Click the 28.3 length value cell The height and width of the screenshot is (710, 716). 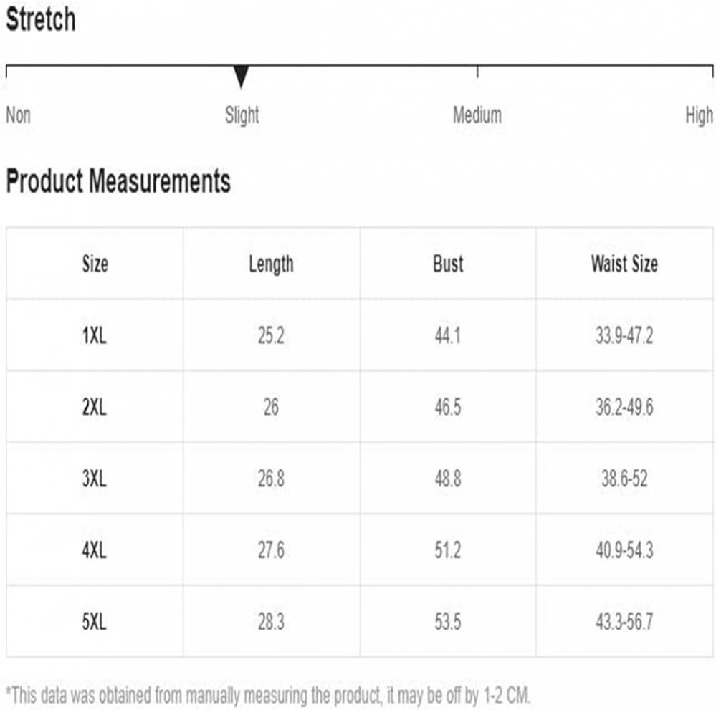[271, 621]
